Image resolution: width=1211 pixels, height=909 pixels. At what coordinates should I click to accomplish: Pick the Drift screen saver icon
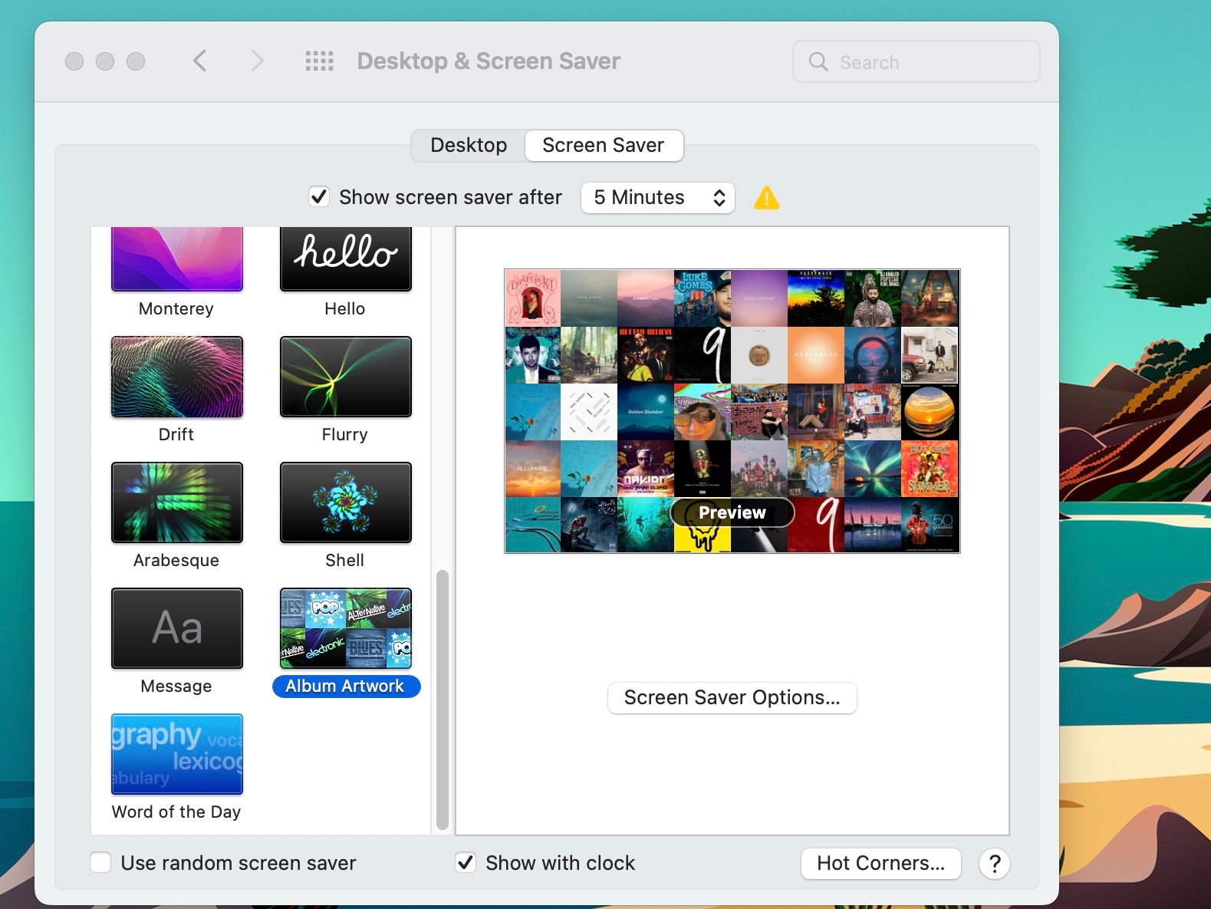176,377
